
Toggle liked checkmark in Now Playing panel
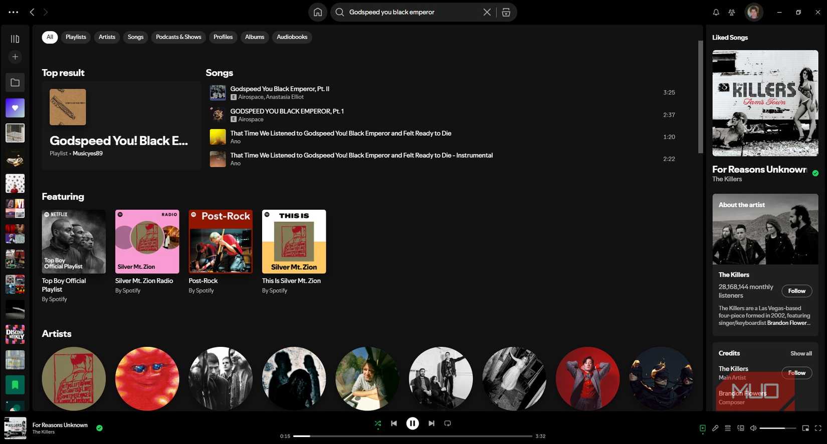(x=815, y=173)
